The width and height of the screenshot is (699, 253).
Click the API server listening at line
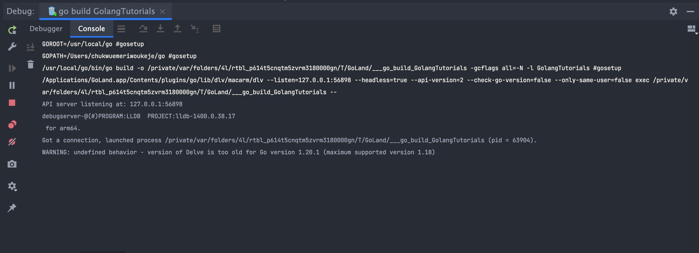112,104
